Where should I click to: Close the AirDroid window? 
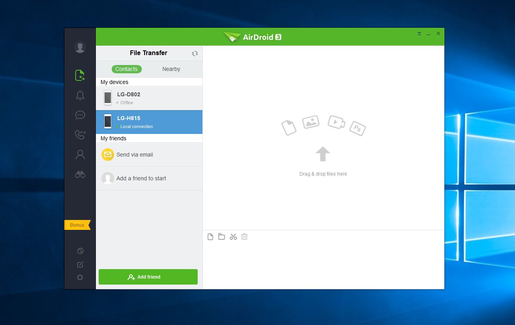tap(438, 34)
